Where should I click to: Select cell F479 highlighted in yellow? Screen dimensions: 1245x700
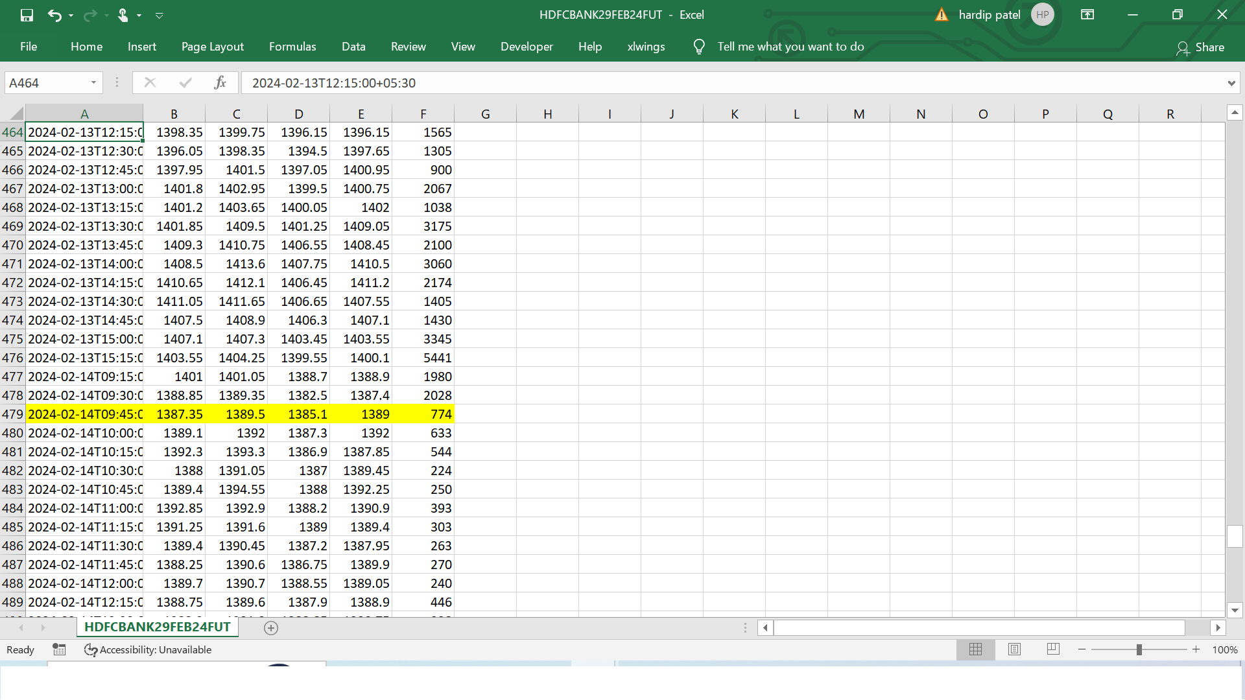pyautogui.click(x=423, y=414)
